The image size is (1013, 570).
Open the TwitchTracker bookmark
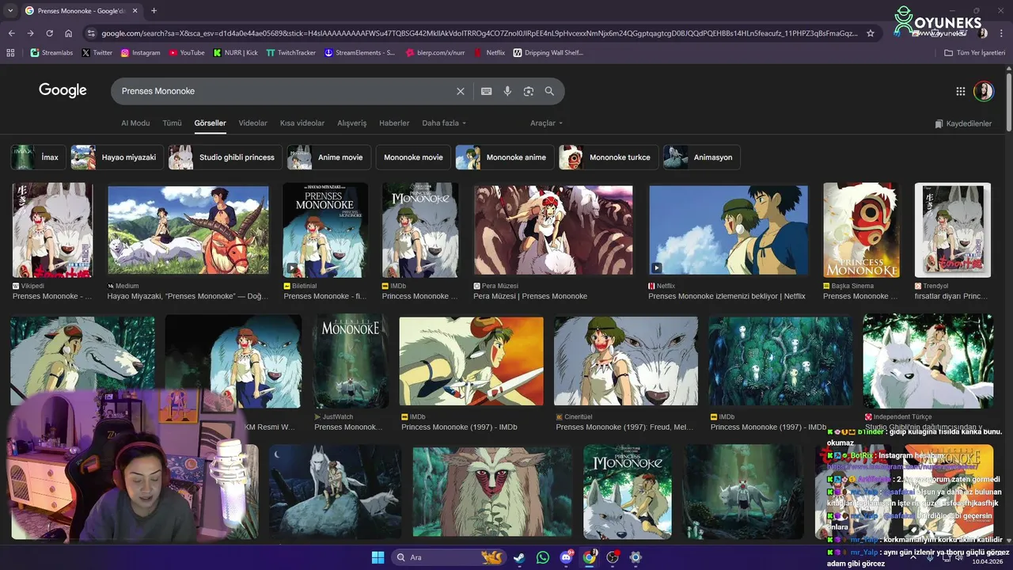[290, 53]
